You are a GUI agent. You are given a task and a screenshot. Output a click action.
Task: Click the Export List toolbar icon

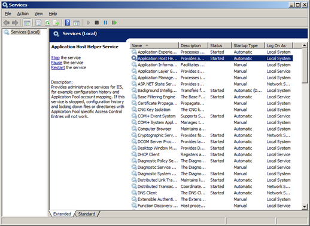tap(56, 23)
